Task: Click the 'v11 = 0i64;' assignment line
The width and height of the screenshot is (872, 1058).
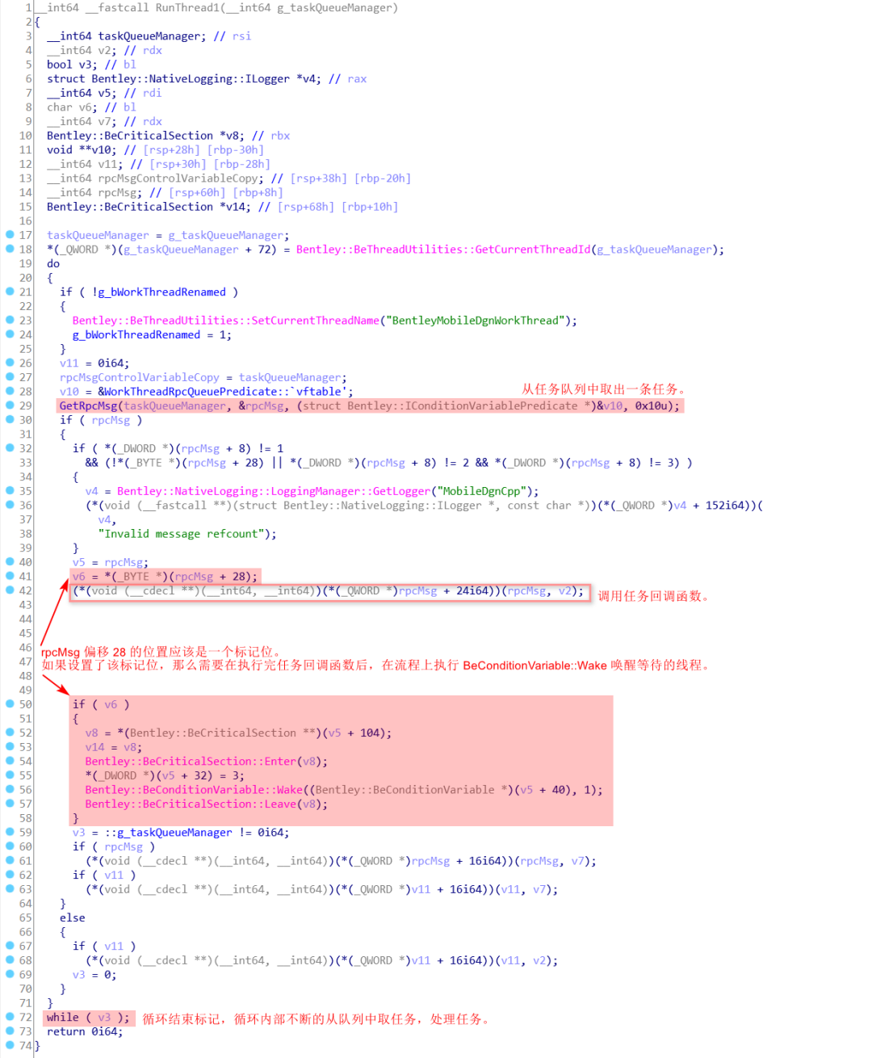Action: pos(94,363)
